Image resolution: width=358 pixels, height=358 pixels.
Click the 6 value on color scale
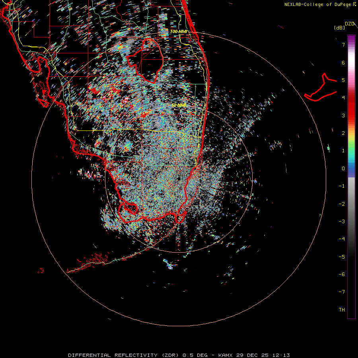click(x=343, y=62)
